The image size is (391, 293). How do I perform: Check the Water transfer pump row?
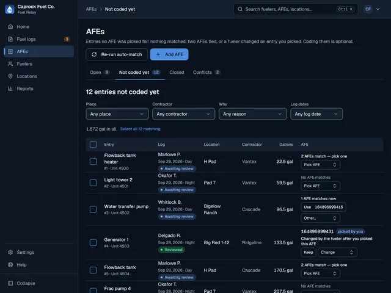[93, 209]
